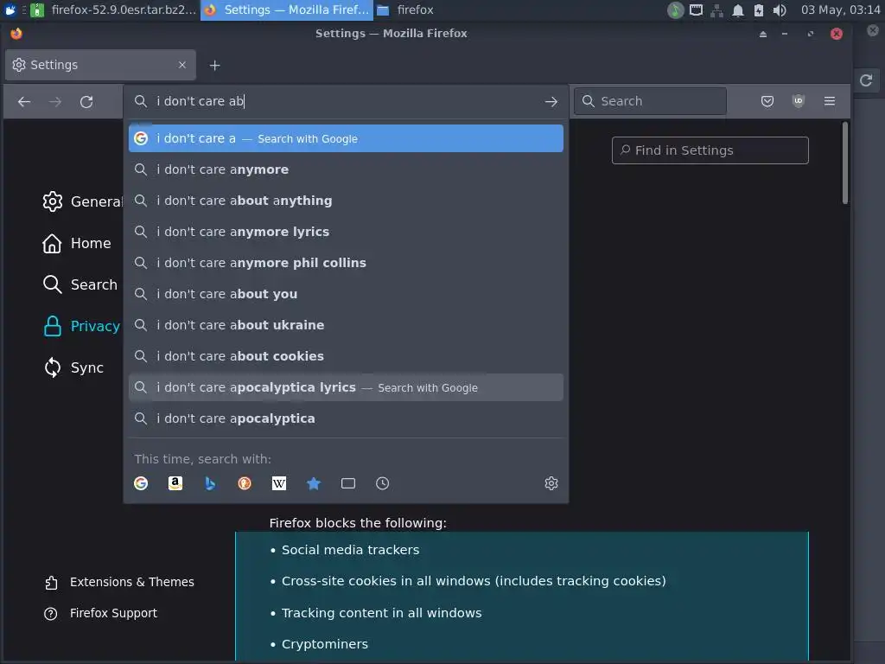Select 'i don't care a' Search with Google

pyautogui.click(x=346, y=138)
